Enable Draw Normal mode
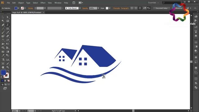Viewport: 199px width, 112px height. 2,84
